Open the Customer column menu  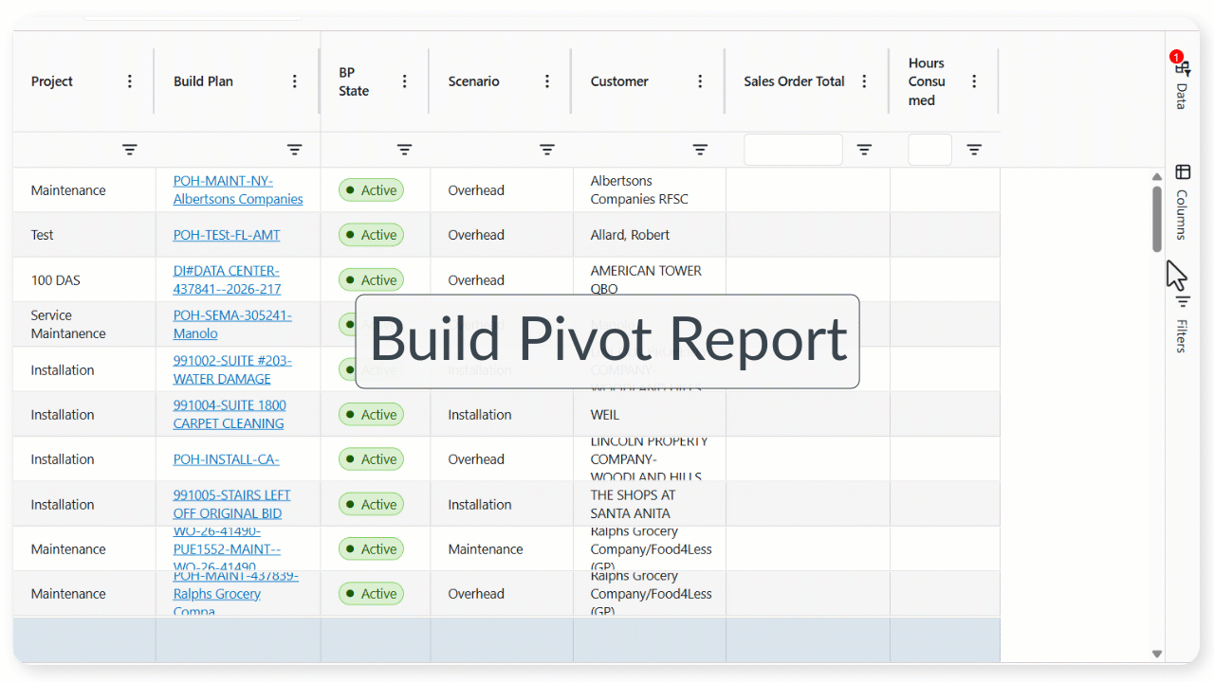(700, 81)
